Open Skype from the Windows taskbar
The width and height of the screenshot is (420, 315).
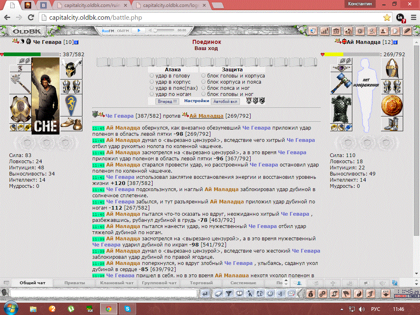(128, 309)
